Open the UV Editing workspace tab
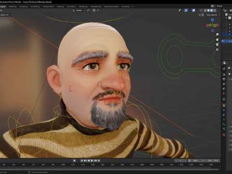The image size is (232, 174). pyautogui.click(x=35, y=7)
